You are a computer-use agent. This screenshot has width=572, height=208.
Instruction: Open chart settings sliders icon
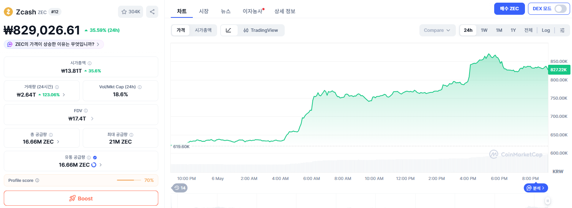click(562, 30)
